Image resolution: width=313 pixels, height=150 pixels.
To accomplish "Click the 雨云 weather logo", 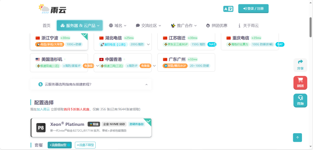I will [x=52, y=9].
